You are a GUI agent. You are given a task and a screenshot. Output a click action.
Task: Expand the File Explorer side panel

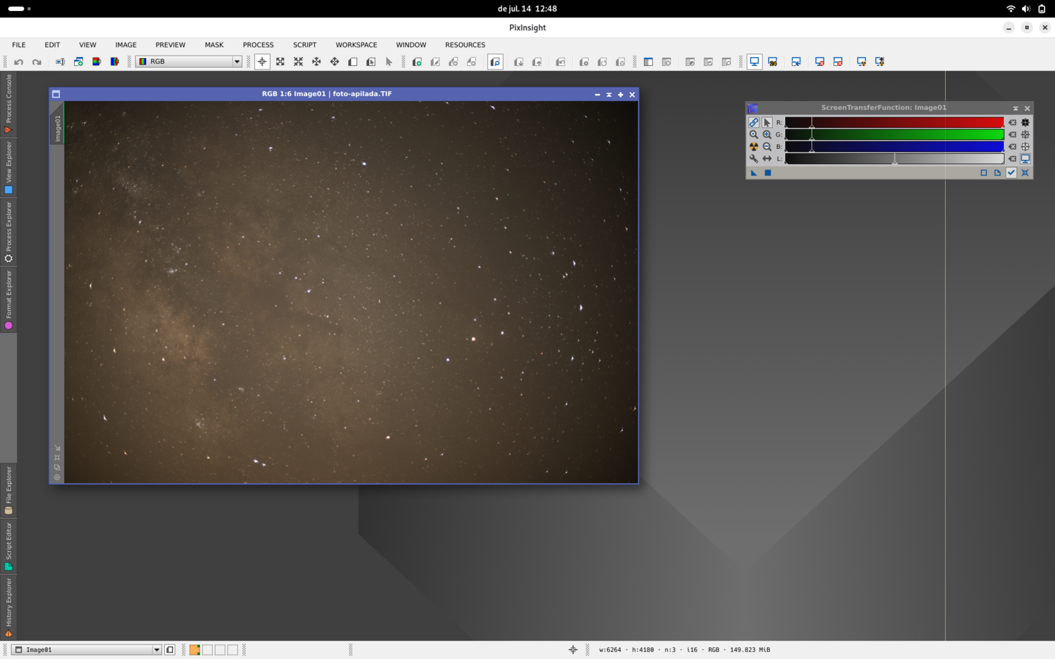point(8,490)
